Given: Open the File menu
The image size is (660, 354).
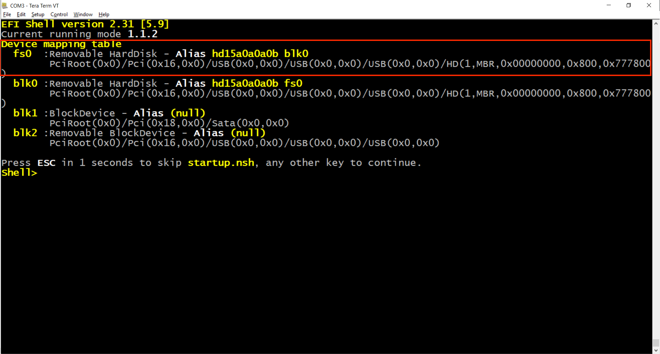Looking at the screenshot, I should pyautogui.click(x=7, y=14).
